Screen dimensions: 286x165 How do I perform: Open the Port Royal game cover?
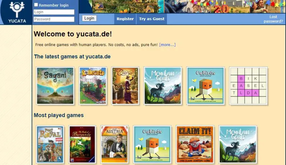[x=50, y=144]
